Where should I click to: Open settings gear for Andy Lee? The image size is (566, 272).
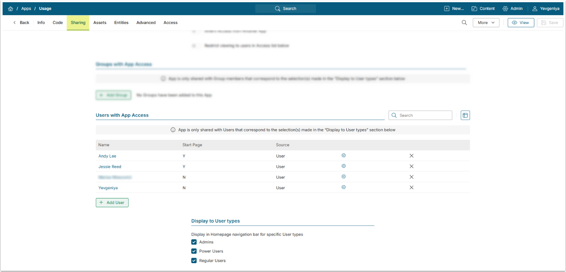(x=343, y=156)
